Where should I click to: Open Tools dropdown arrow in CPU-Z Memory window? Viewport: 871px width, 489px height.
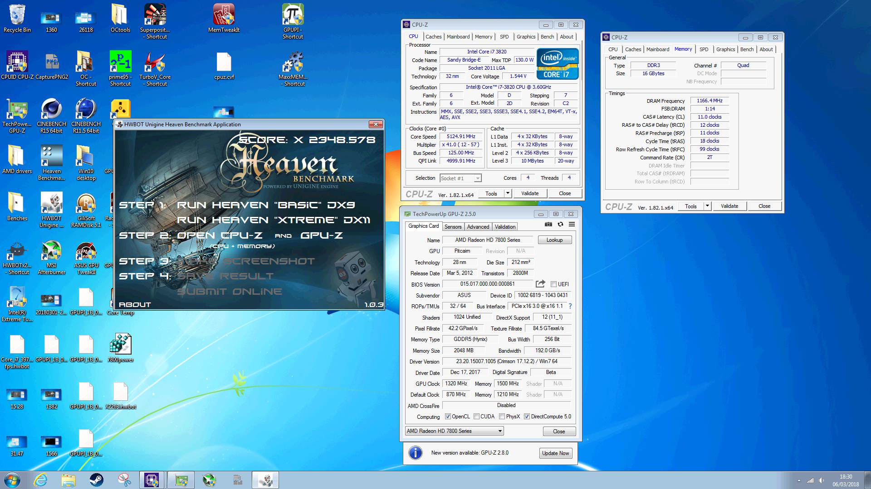[x=707, y=206]
